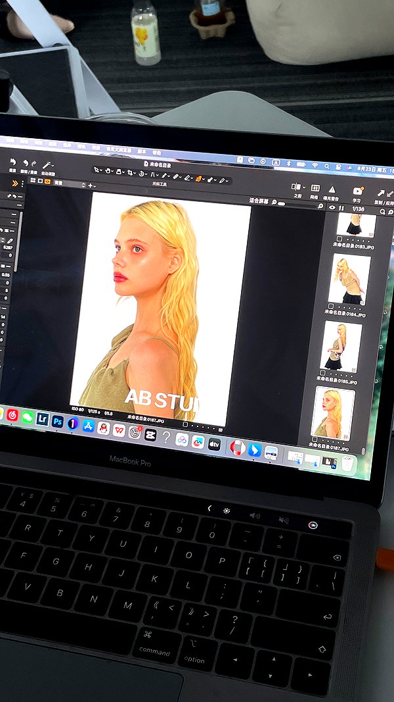Expand Before/After dropdown arrow
The image size is (394, 702).
(x=304, y=187)
